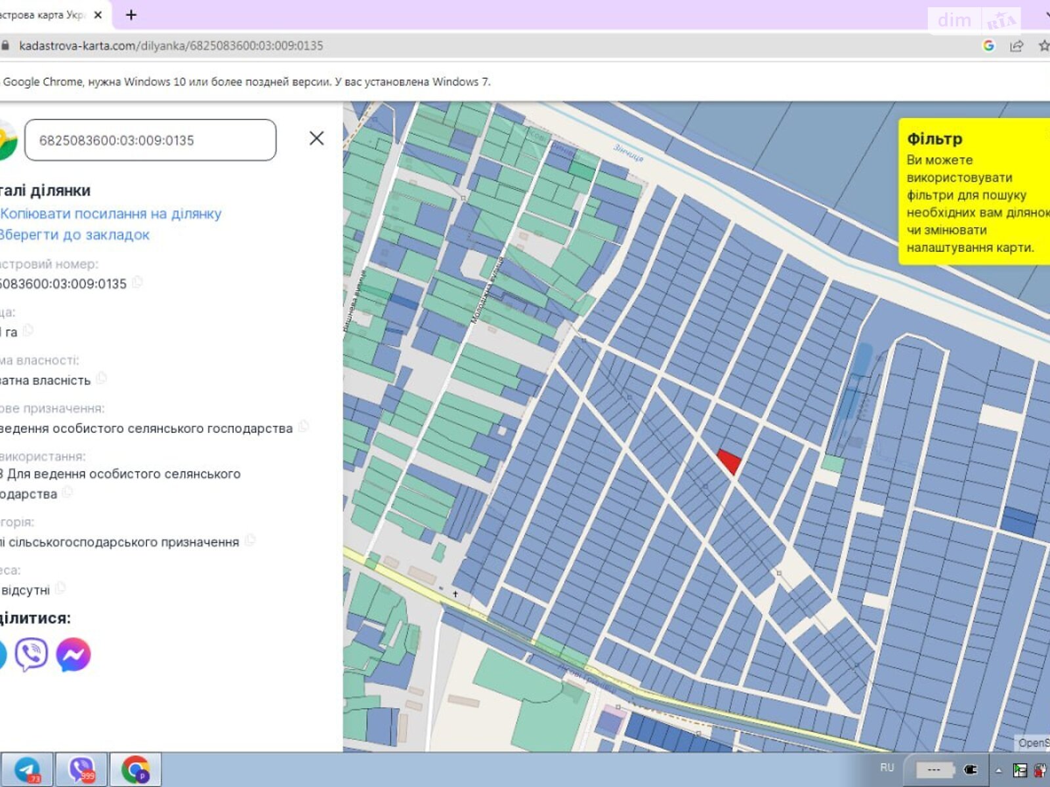This screenshot has width=1050, height=787.
Task: Click 'Зберегти до закладок' link
Action: coord(74,235)
